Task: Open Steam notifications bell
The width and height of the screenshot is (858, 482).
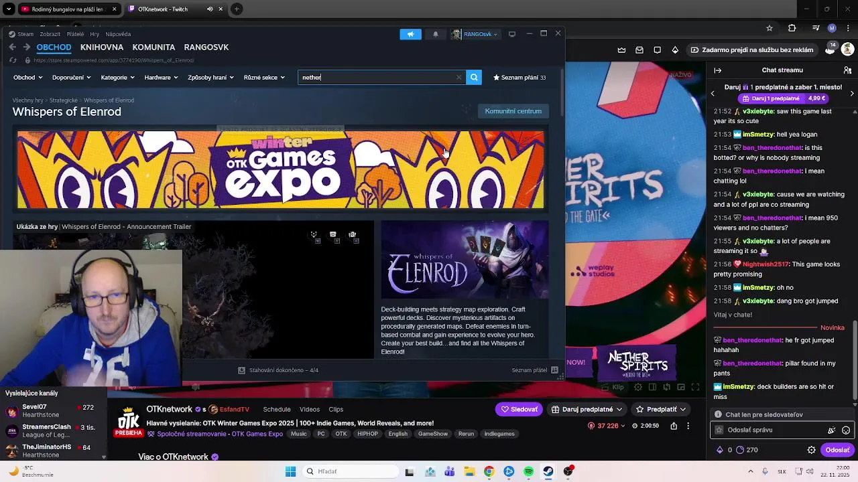Action: click(x=436, y=34)
